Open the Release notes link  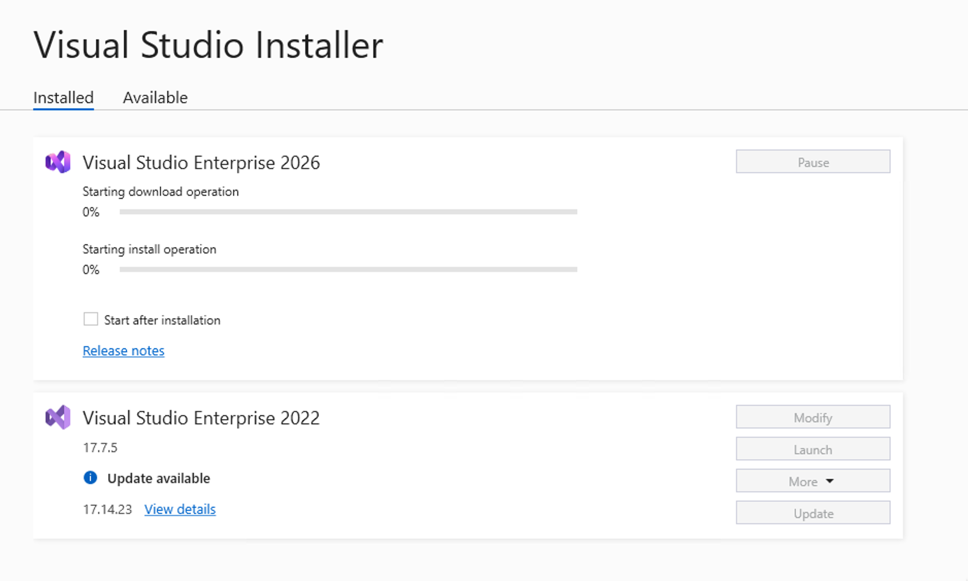point(124,351)
